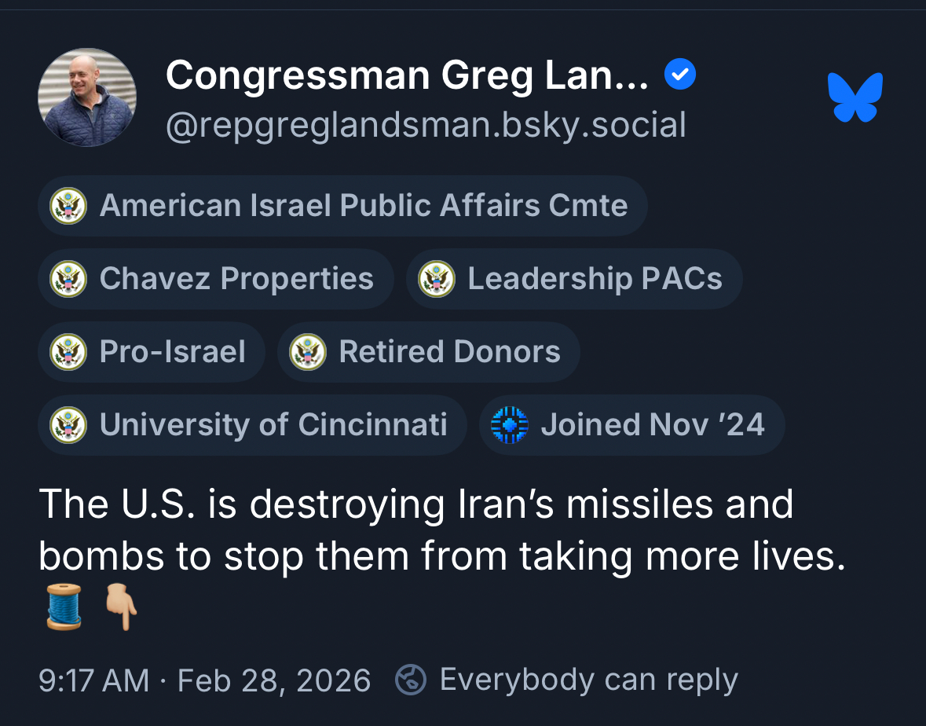Screen dimensions: 926x726
Task: Click the post text about Iran's missiles
Action: pyautogui.click(x=440, y=530)
